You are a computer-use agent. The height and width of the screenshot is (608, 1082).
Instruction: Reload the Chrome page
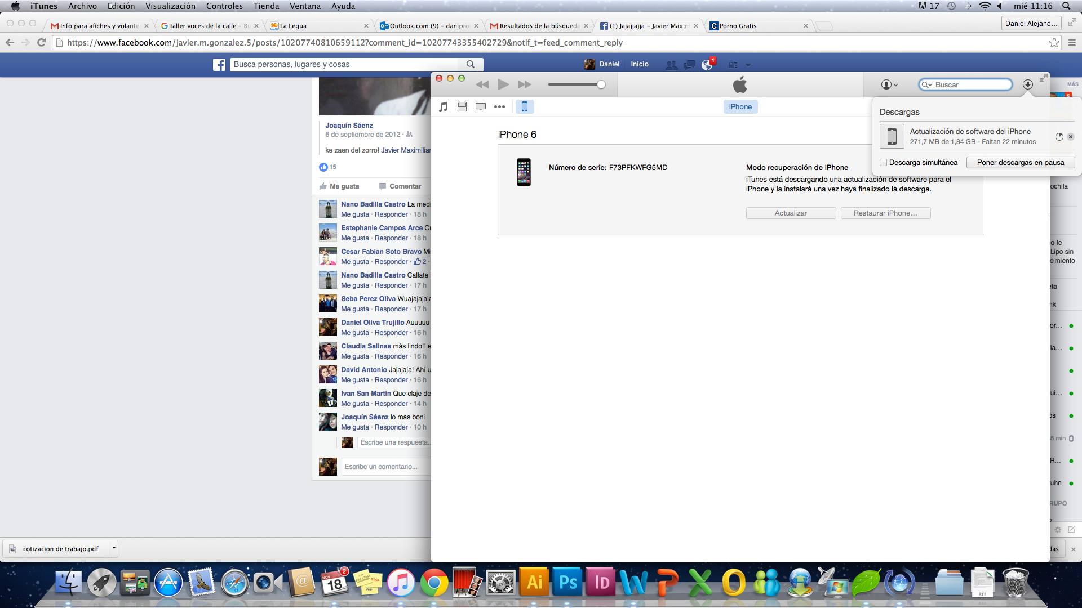point(41,43)
